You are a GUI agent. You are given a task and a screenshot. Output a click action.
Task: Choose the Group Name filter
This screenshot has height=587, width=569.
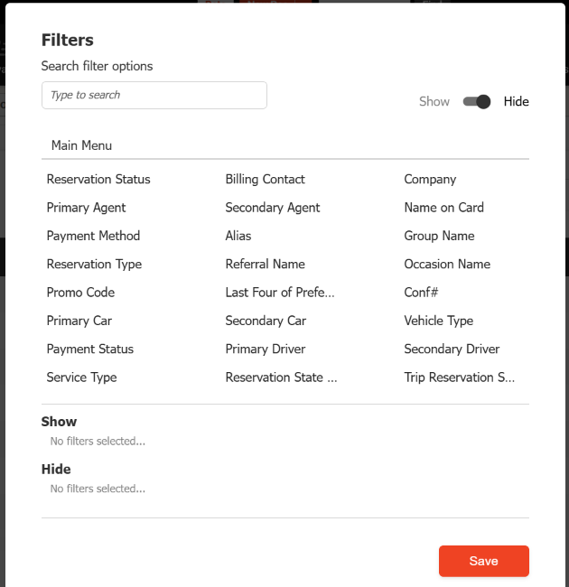point(439,236)
